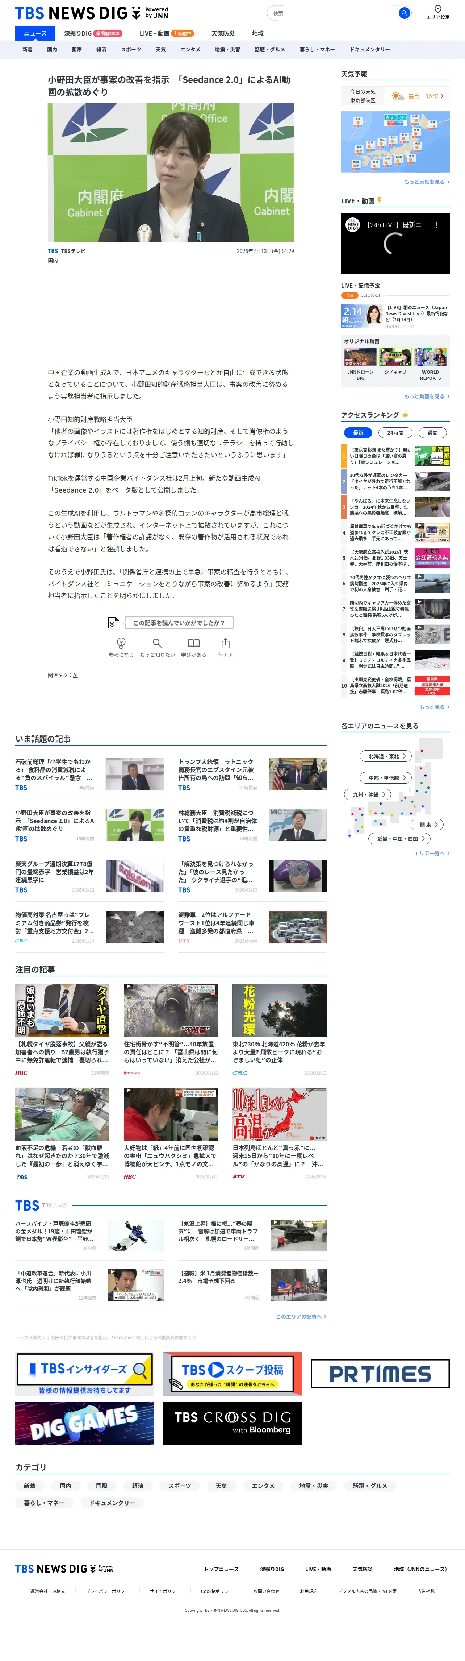This screenshot has height=1661, width=465.
Task: Open rank 1 東京首都圏 snow article
Action: tap(395, 456)
